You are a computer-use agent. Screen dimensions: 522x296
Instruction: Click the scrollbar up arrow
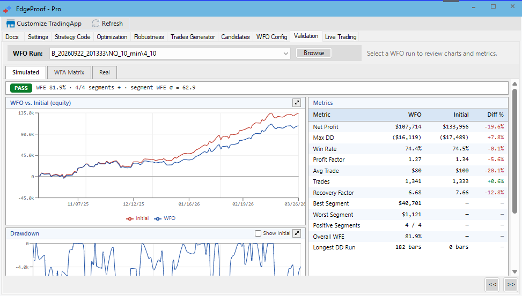click(x=514, y=84)
